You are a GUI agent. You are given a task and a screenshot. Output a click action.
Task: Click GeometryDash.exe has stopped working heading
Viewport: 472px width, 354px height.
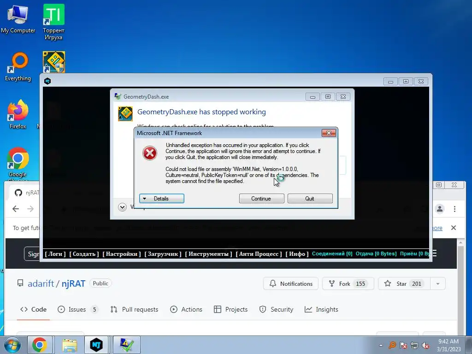[x=201, y=112]
